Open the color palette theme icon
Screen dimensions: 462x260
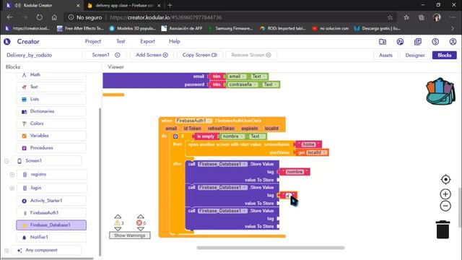400,42
